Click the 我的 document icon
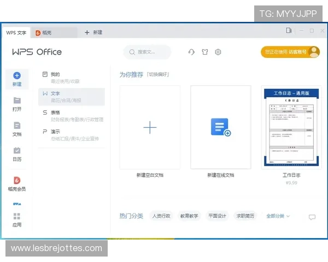 click(x=45, y=74)
